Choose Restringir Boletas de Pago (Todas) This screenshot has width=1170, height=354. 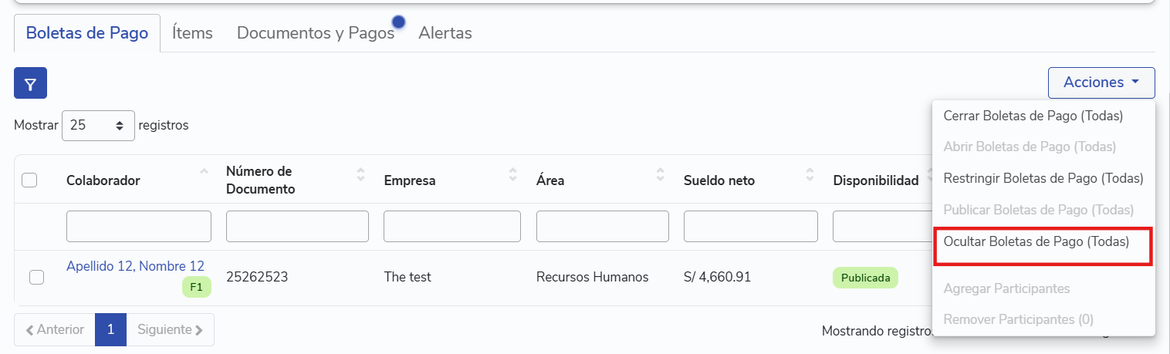pyautogui.click(x=1043, y=178)
